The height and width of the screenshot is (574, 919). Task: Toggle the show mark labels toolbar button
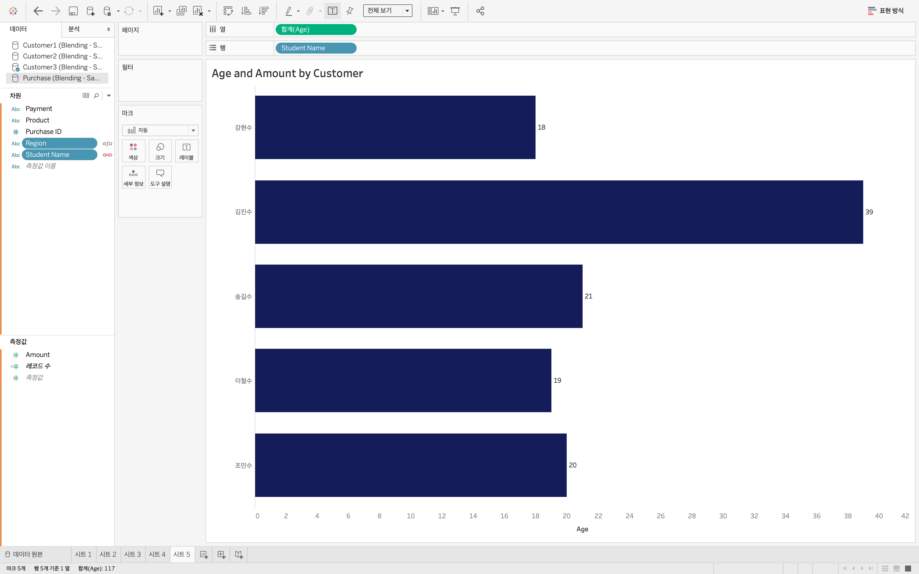(332, 11)
